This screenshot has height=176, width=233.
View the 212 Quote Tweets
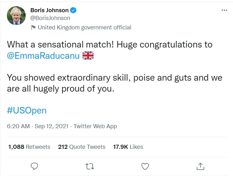click(x=82, y=147)
